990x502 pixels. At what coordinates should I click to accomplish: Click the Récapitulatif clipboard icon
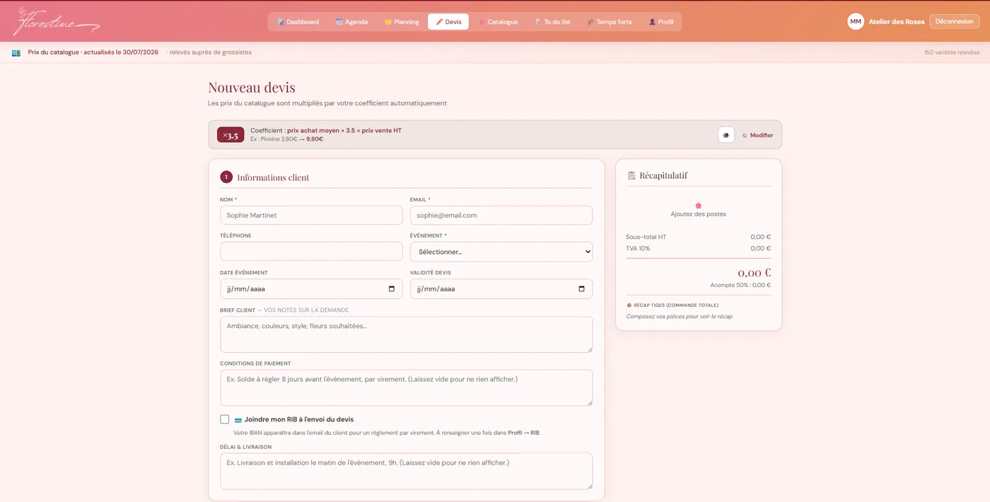tap(631, 175)
